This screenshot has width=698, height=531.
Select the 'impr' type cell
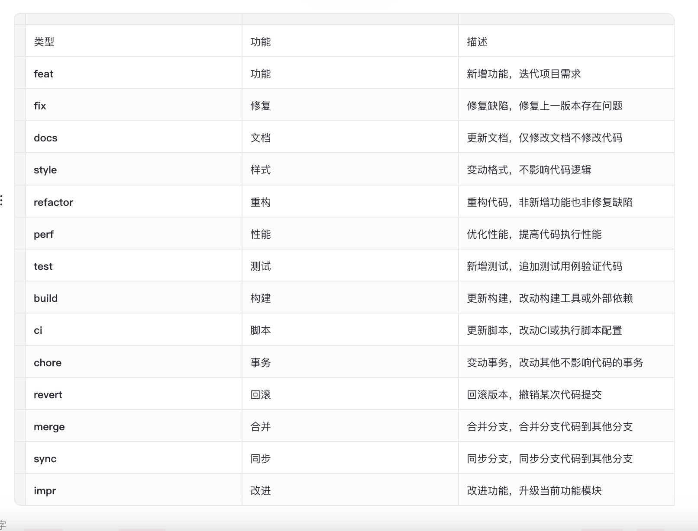coord(134,490)
